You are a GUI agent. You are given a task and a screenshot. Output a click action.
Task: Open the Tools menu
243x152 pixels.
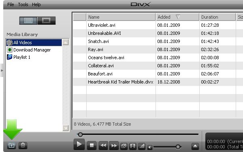coord(23,4)
